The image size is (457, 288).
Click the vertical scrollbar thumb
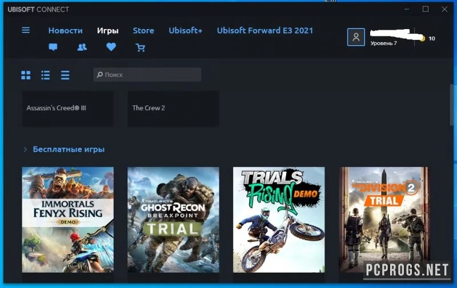[452, 105]
